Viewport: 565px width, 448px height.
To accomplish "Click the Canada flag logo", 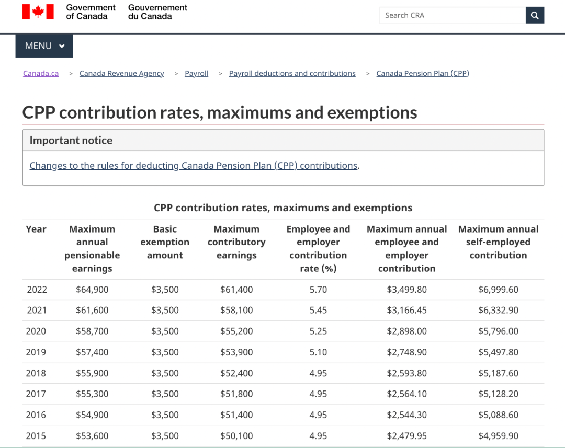I will [x=38, y=12].
